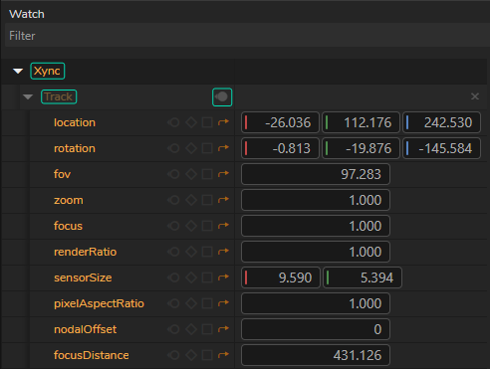This screenshot has height=369, width=490.
Task: Click the Watch panel title
Action: pos(27,14)
